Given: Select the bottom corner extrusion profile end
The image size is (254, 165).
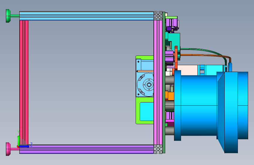Looking at the screenshot, I should coord(158,149).
